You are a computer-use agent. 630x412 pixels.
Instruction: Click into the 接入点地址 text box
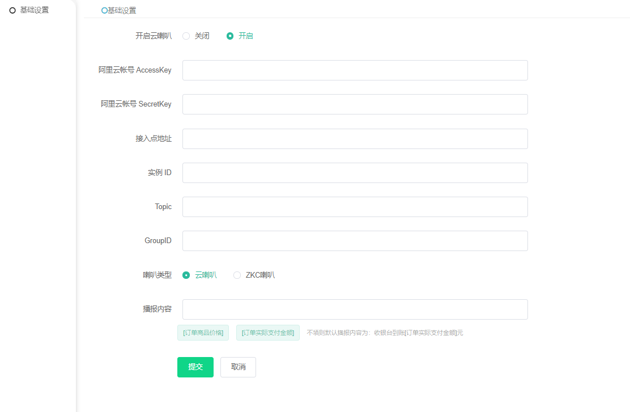(355, 139)
